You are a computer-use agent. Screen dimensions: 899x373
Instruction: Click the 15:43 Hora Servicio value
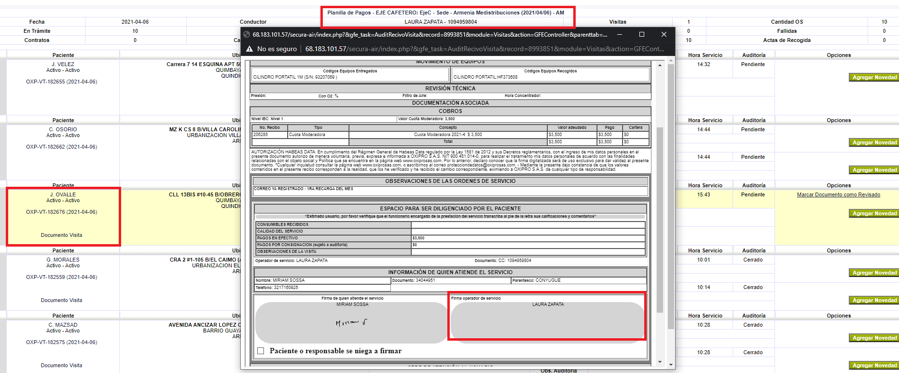[x=704, y=195]
